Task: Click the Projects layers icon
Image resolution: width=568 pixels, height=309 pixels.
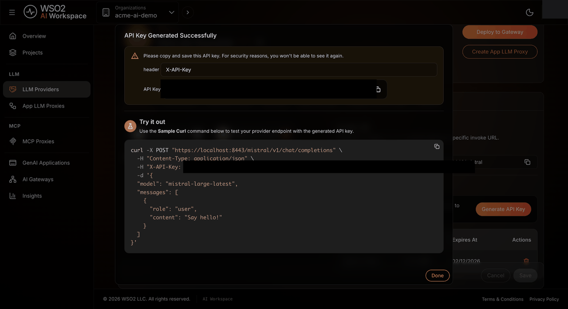Action: tap(13, 52)
